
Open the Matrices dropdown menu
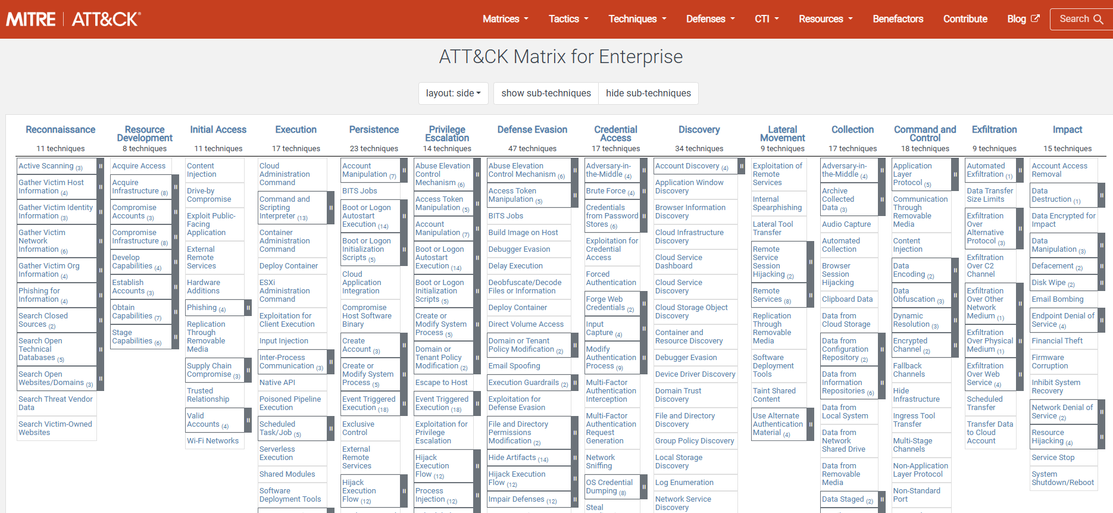tap(505, 19)
